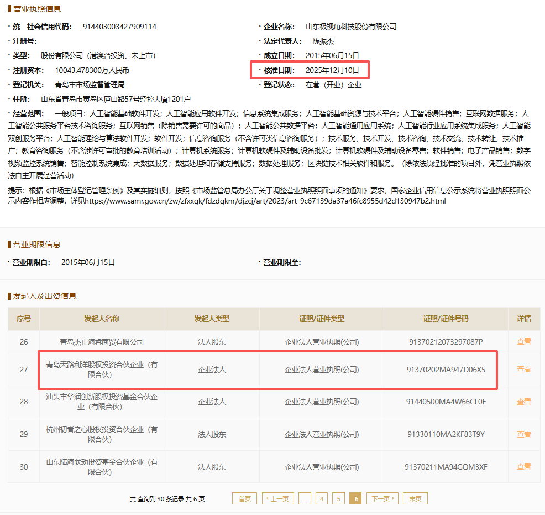Jump to last page via 末页
545x515 pixels.
[415, 498]
